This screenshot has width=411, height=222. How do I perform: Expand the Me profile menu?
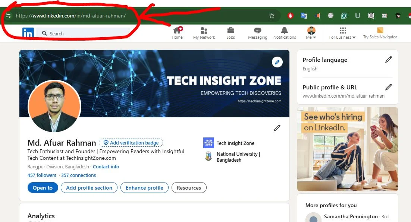(x=311, y=33)
